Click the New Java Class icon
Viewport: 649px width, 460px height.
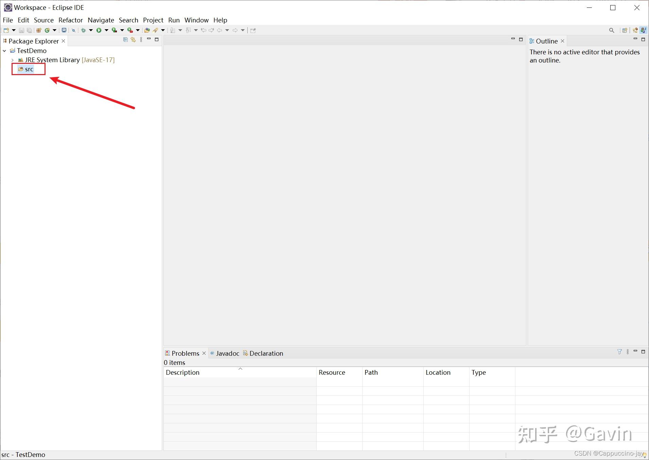[47, 30]
